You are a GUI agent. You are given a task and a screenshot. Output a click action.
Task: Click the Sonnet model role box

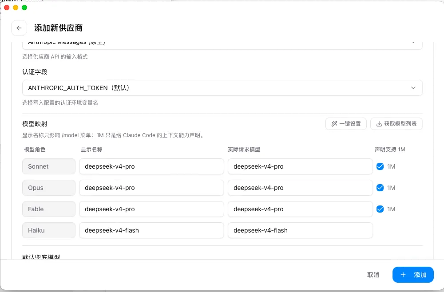tap(49, 166)
